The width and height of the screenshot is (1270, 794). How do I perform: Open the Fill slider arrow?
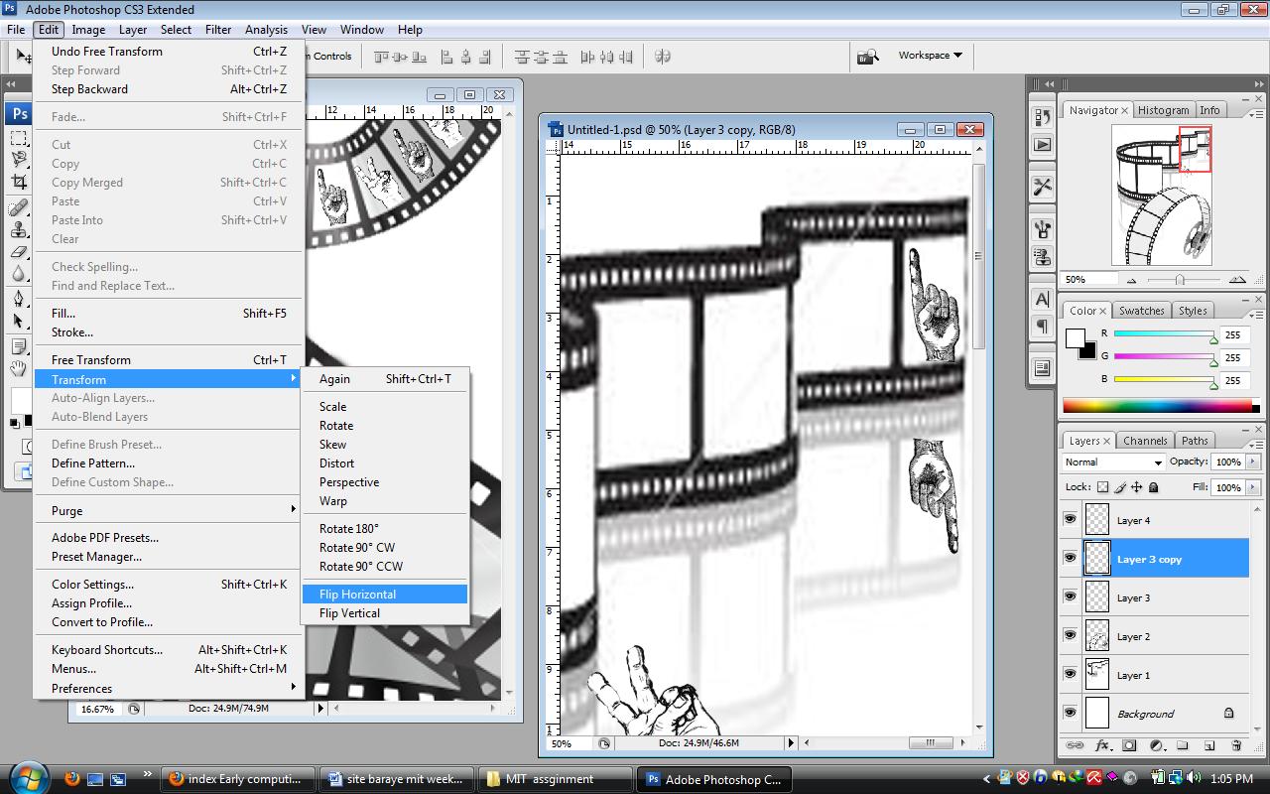pyautogui.click(x=1251, y=487)
